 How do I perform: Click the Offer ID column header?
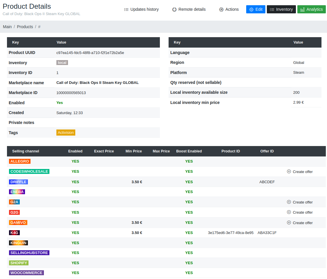tap(267, 151)
